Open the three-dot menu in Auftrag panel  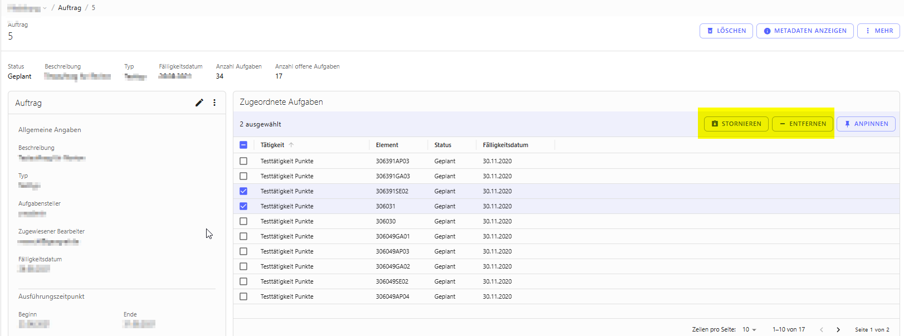214,103
